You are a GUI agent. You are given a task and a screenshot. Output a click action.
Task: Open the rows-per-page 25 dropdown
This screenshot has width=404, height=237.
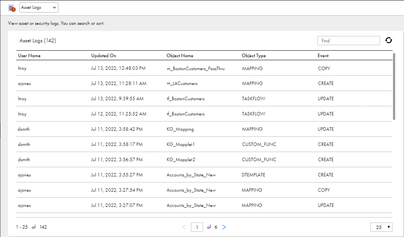pos(381,227)
